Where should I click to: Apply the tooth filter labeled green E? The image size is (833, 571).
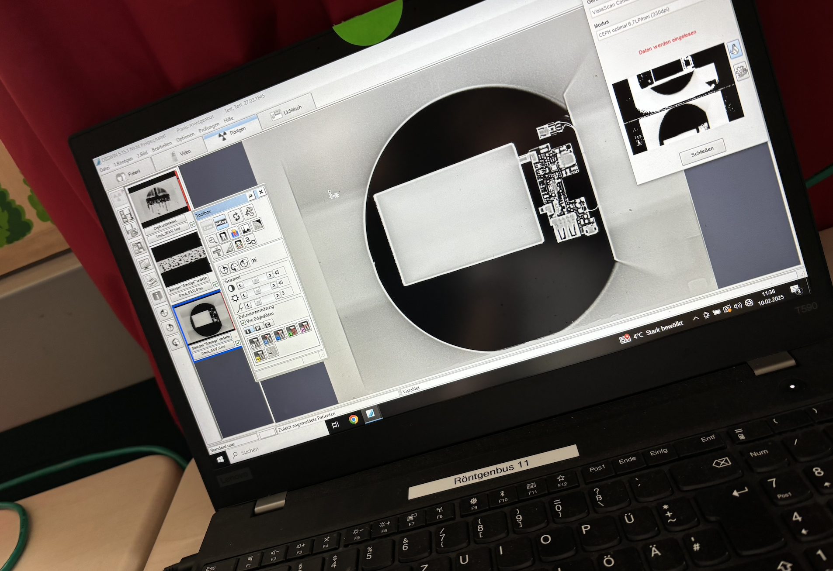pos(292,330)
